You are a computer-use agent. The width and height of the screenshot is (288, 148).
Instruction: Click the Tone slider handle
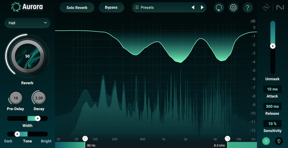(17, 134)
